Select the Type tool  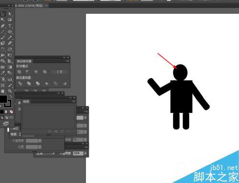(10, 26)
